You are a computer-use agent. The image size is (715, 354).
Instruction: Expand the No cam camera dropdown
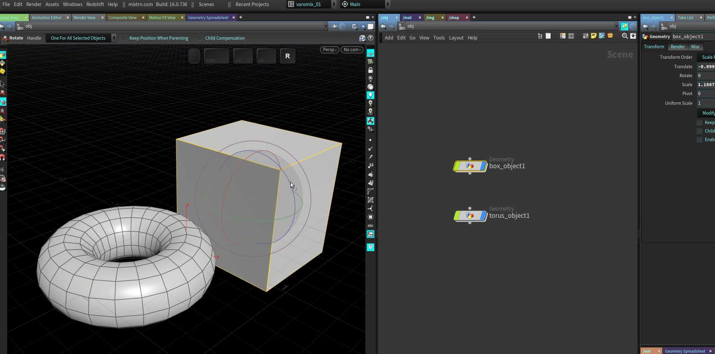point(352,49)
